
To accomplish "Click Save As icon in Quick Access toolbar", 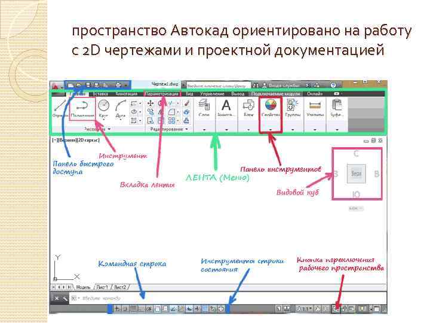I will click(x=97, y=85).
